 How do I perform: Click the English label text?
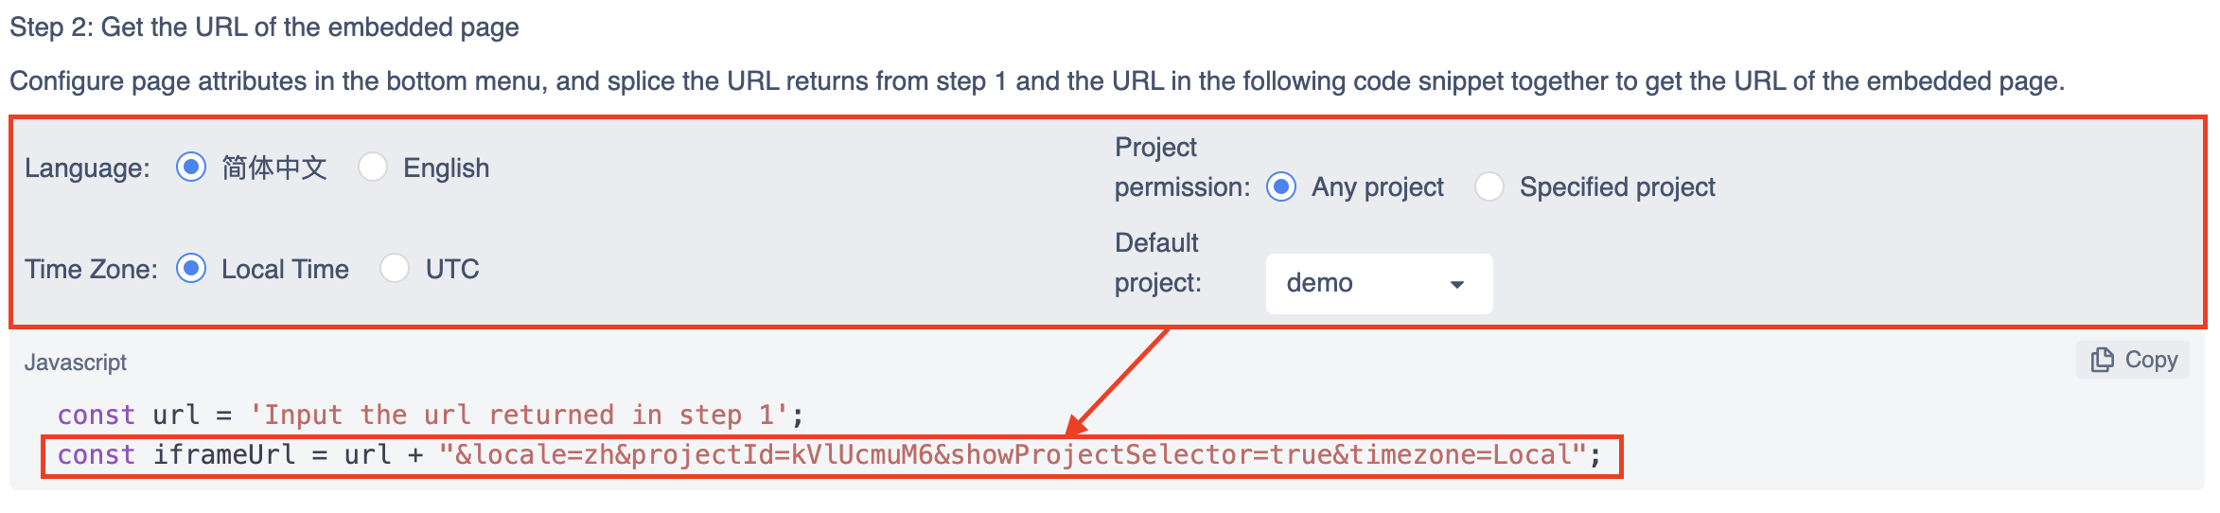coord(447,168)
